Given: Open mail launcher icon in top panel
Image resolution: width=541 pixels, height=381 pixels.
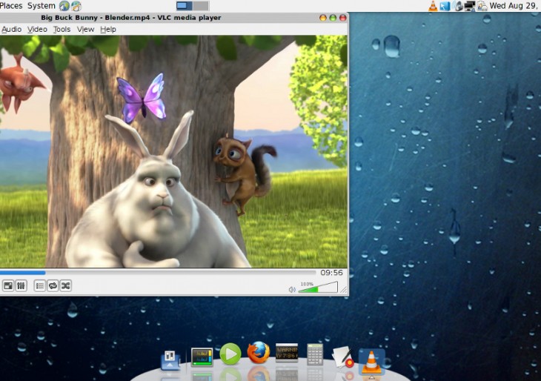Looking at the screenshot, I should (x=76, y=5).
